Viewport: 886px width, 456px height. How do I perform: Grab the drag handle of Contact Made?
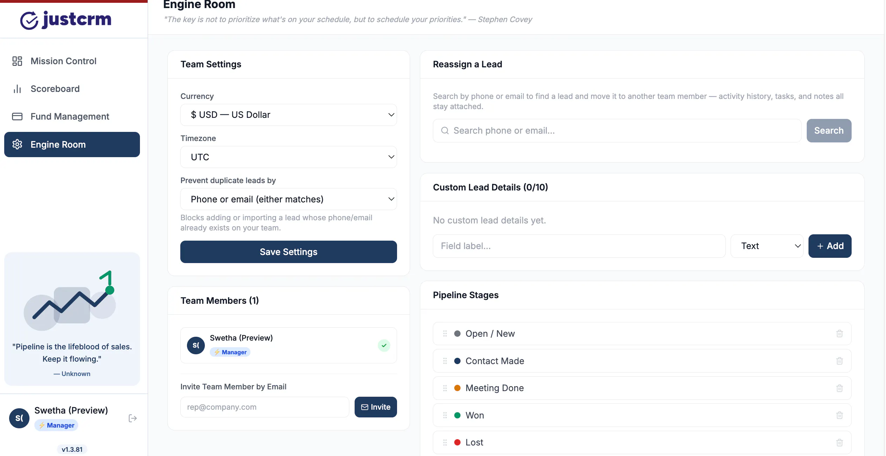[x=445, y=361]
